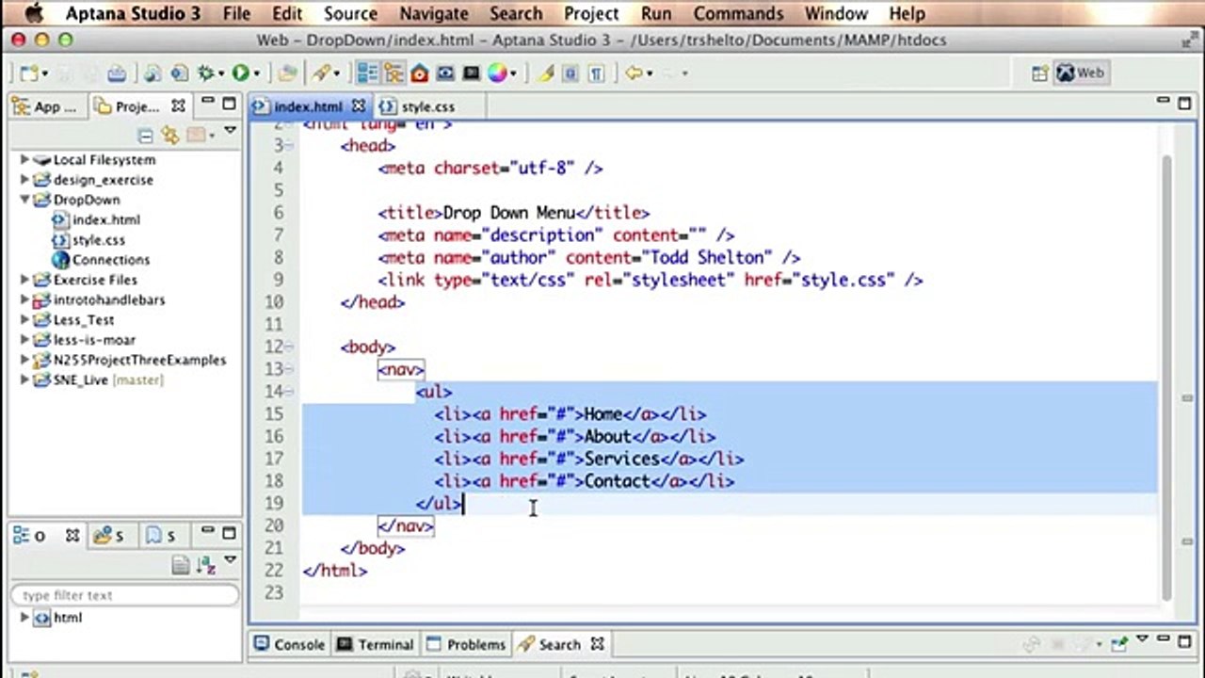
Task: Open the Navigate menu
Action: tap(433, 13)
